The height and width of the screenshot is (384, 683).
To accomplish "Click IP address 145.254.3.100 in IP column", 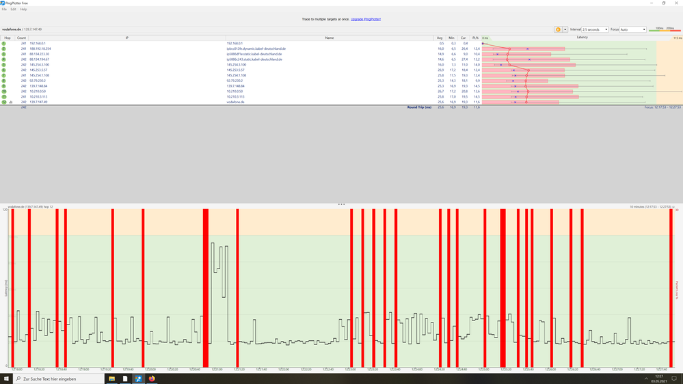I will [39, 65].
